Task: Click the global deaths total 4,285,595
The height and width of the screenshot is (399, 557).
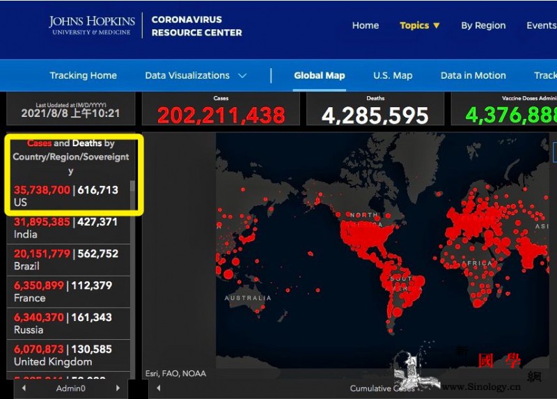Action: pos(375,116)
